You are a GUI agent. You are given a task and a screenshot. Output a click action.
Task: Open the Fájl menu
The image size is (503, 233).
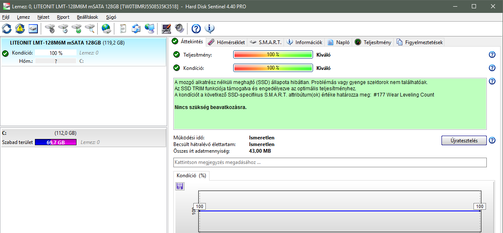(x=6, y=17)
